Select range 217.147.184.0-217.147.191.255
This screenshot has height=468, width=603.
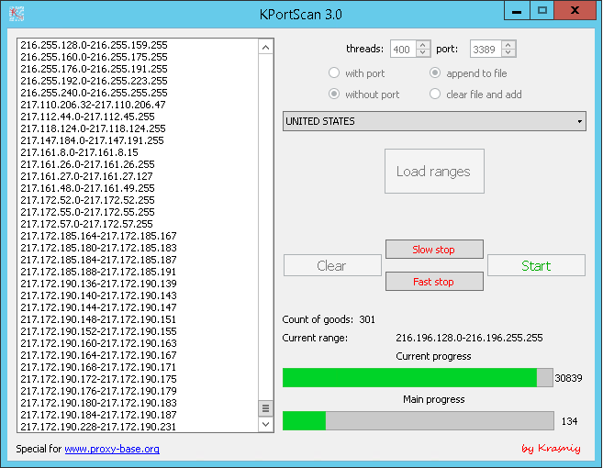[x=92, y=140]
